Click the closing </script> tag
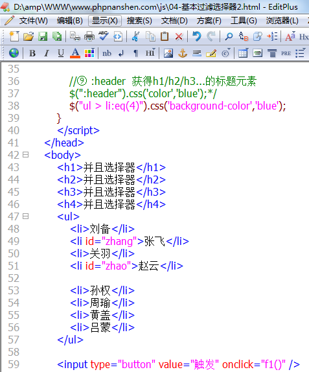Viewport: 309px width, 372px height. [78, 130]
